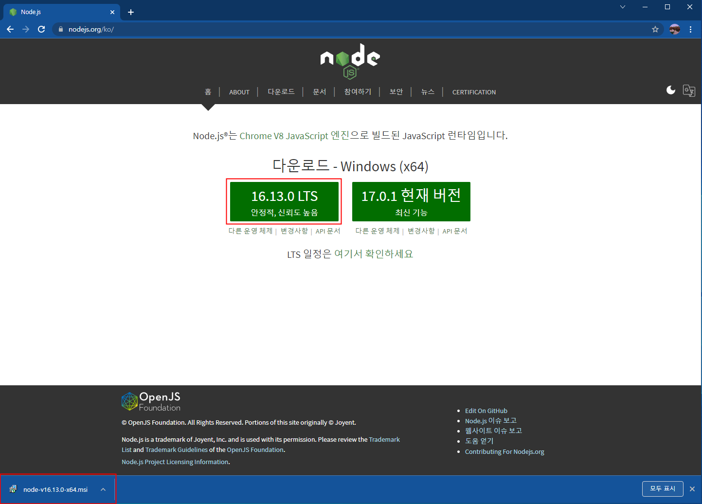Image resolution: width=702 pixels, height=504 pixels.
Task: View site info via the padlock icon
Action: tap(61, 29)
